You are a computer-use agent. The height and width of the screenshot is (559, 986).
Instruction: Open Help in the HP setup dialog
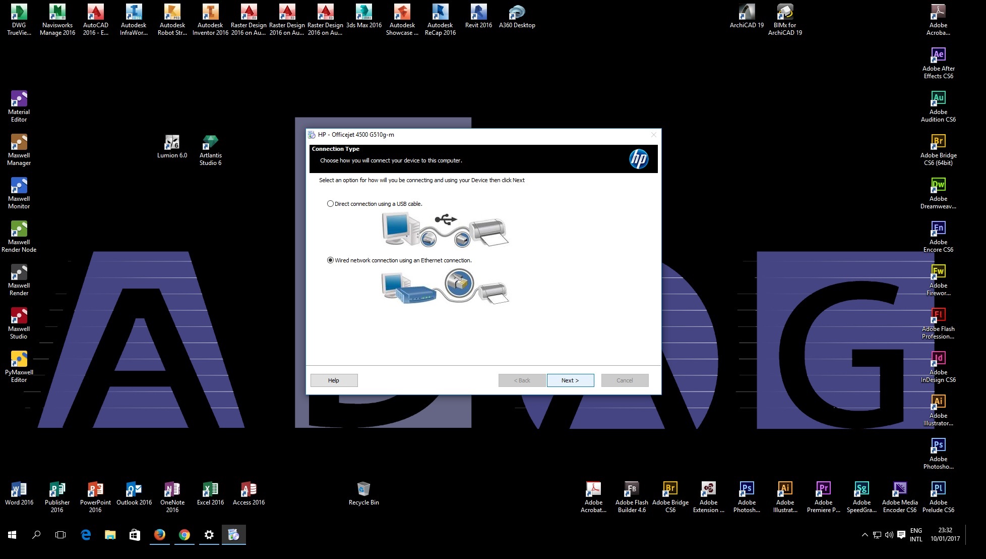click(x=334, y=380)
